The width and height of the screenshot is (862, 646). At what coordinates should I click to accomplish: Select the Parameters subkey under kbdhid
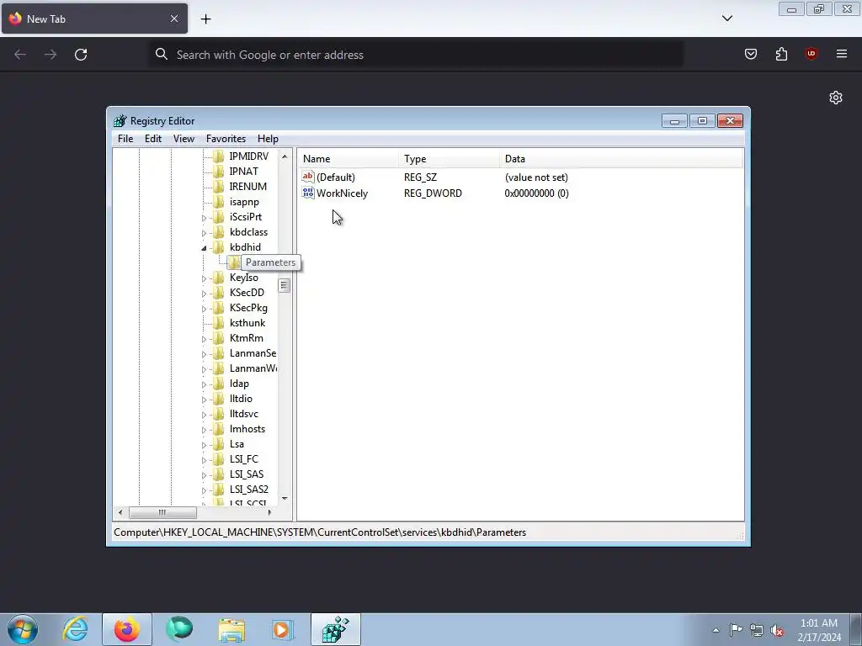click(x=270, y=262)
